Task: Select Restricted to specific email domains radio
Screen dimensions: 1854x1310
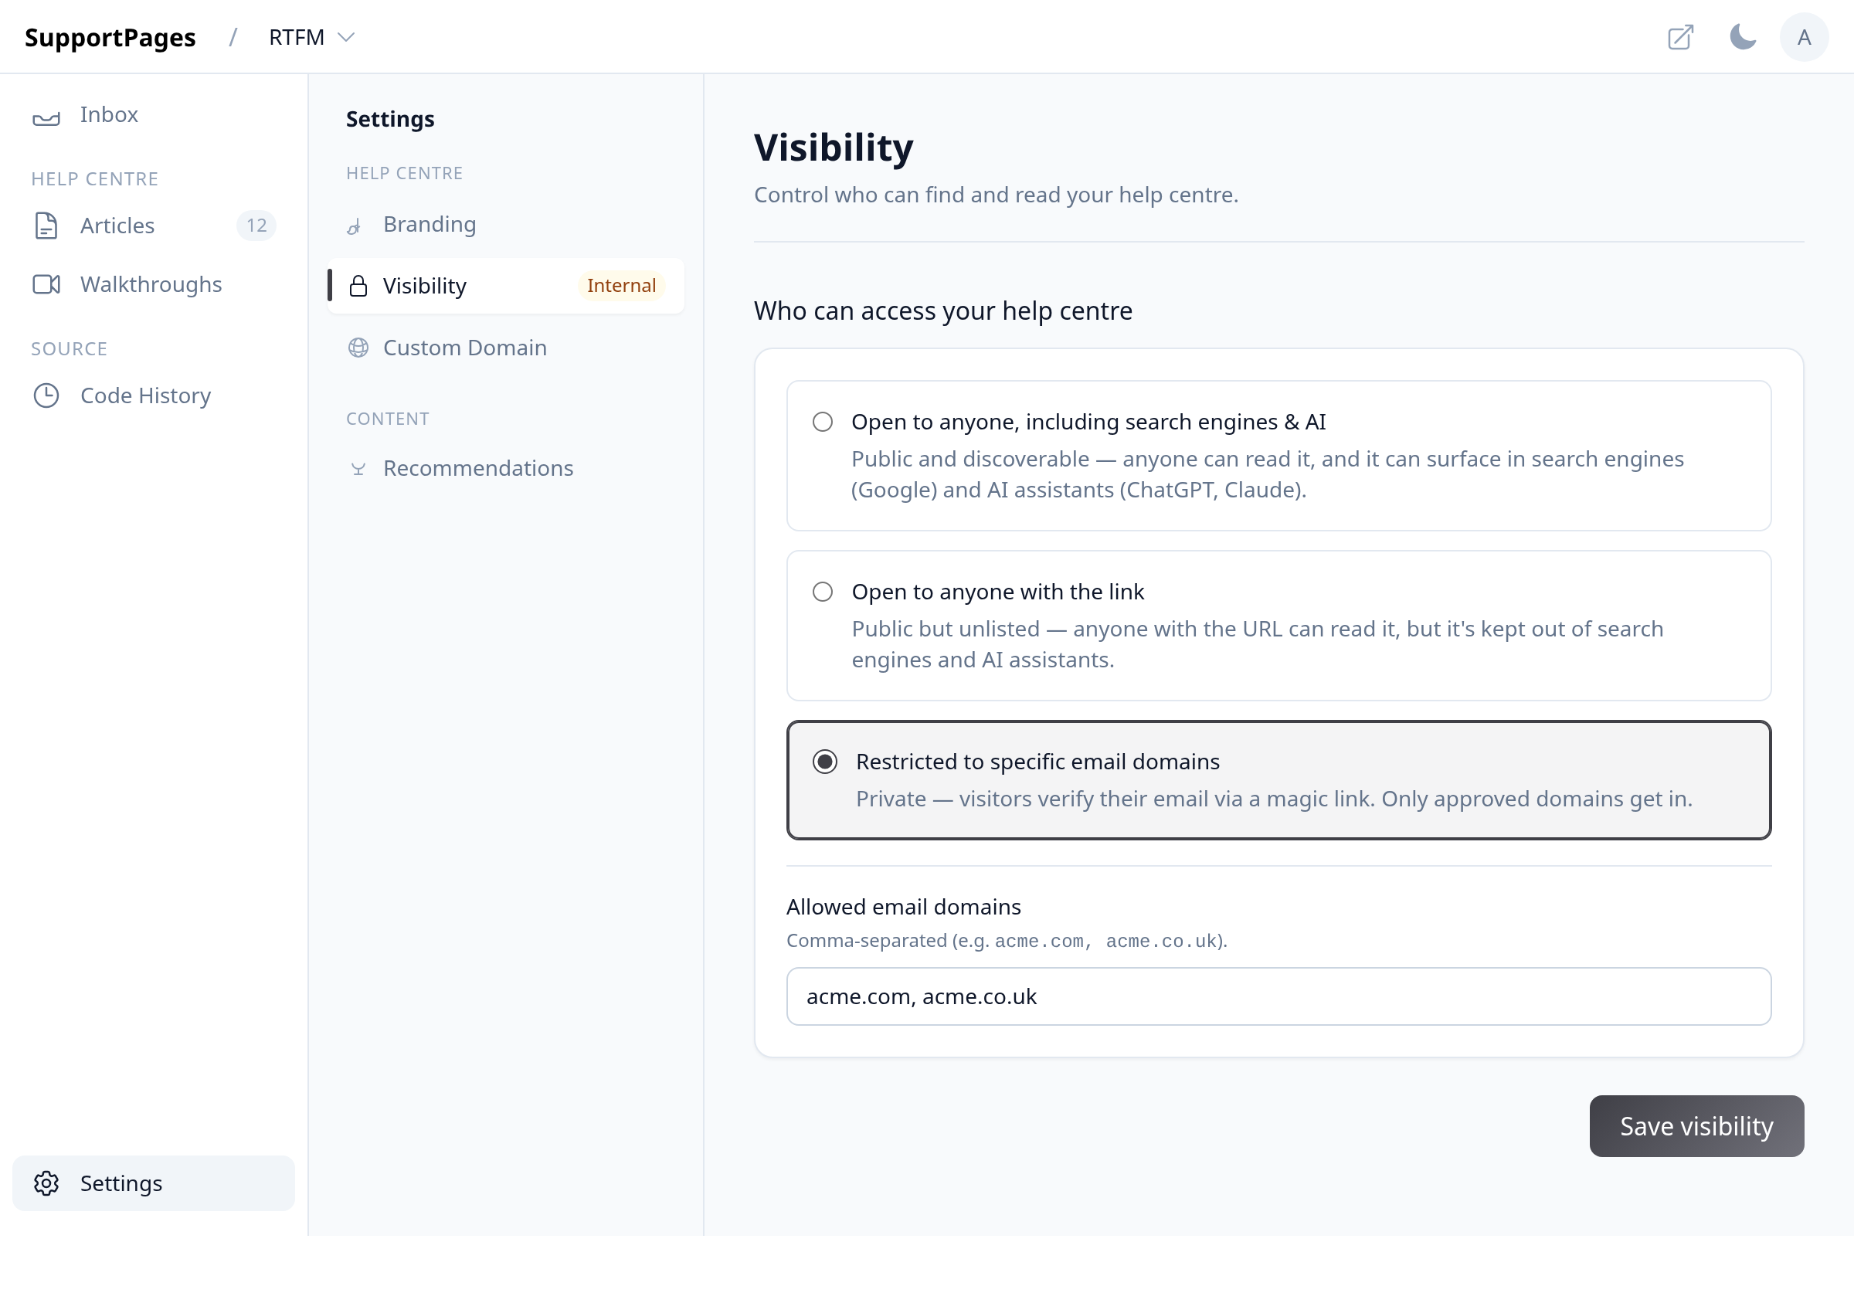Action: (x=824, y=762)
